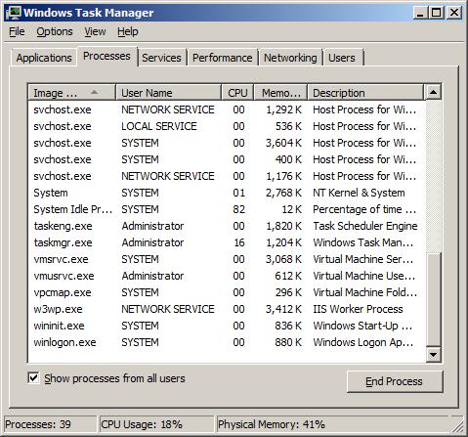Select the Processes tab
The image size is (468, 437).
click(x=106, y=56)
